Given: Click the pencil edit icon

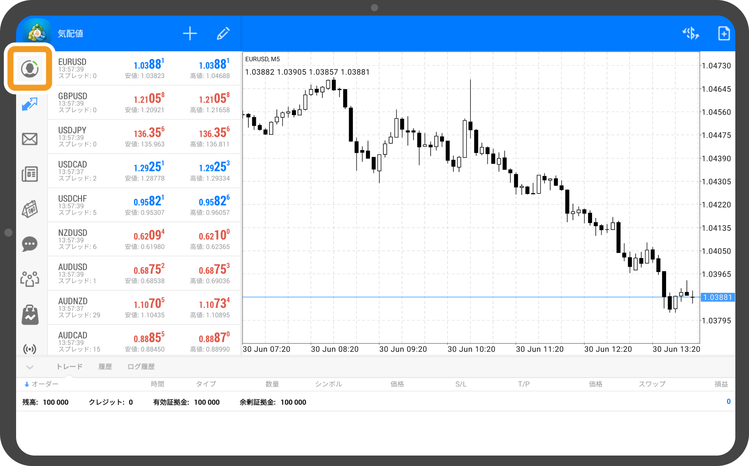Looking at the screenshot, I should pyautogui.click(x=223, y=33).
